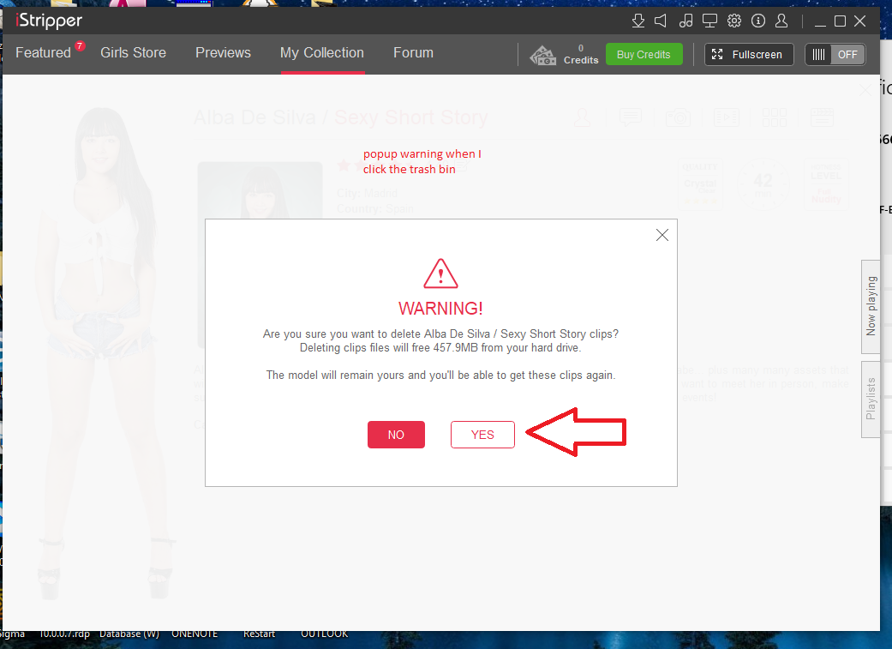
Task: Open the announcements megaphone icon
Action: coord(661,21)
